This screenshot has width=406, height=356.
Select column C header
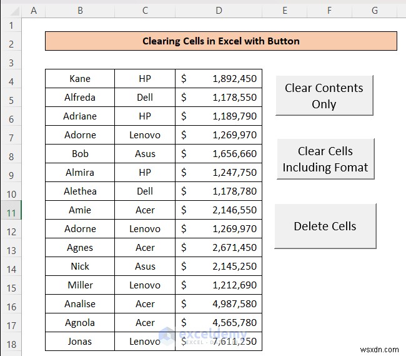tap(145, 11)
